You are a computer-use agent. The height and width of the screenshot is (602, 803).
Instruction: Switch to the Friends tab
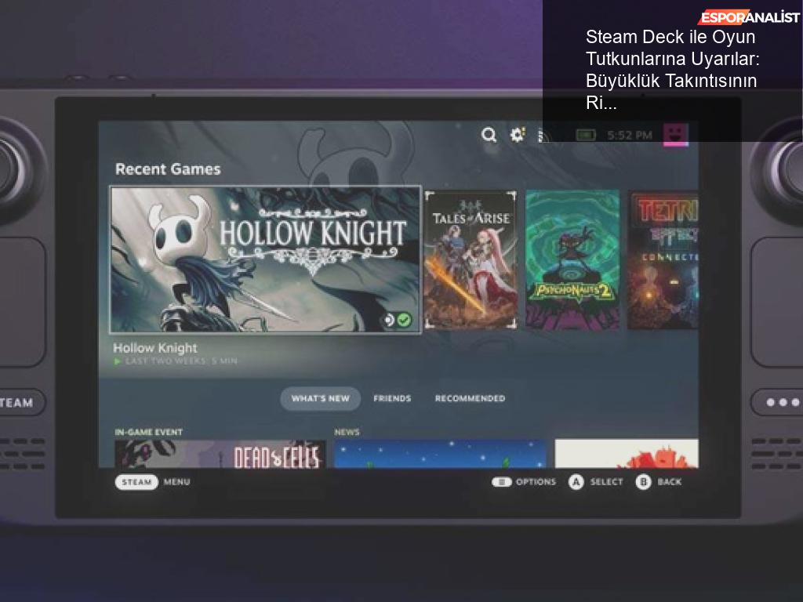(x=392, y=398)
